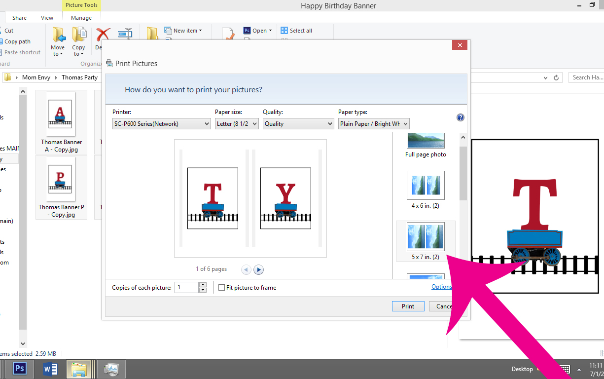Image resolution: width=604 pixels, height=379 pixels.
Task: Open the Options link in Print dialog
Action: click(x=441, y=287)
